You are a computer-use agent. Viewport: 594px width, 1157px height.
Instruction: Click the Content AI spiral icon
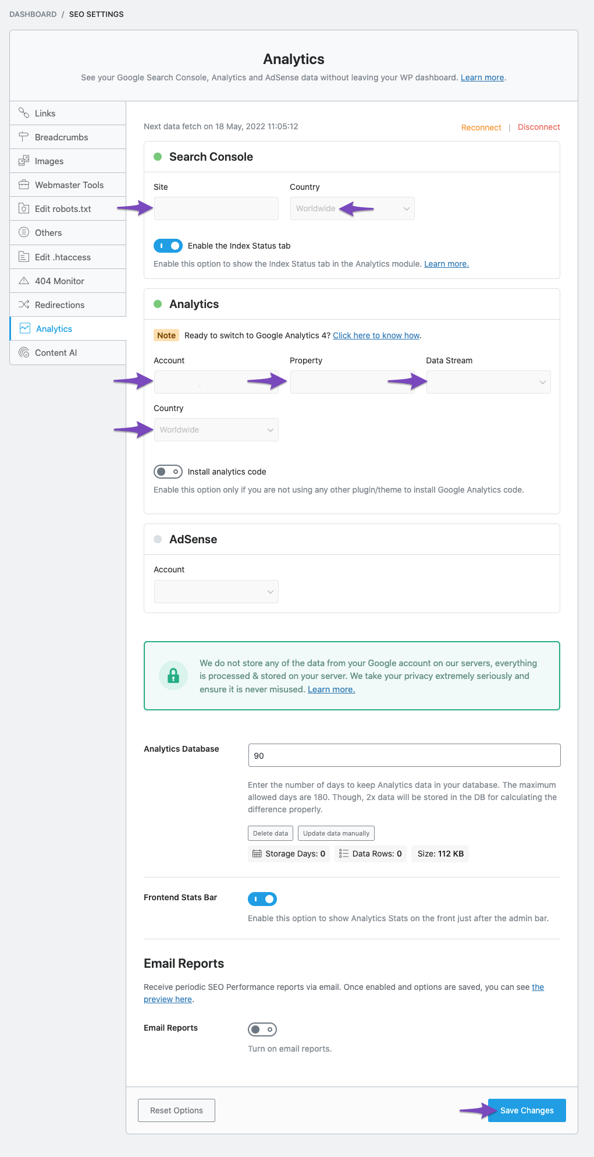click(24, 352)
